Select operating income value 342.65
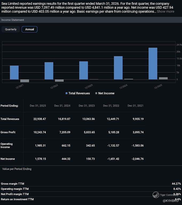This screenshot has height=205, width=182. (x=90, y=146)
